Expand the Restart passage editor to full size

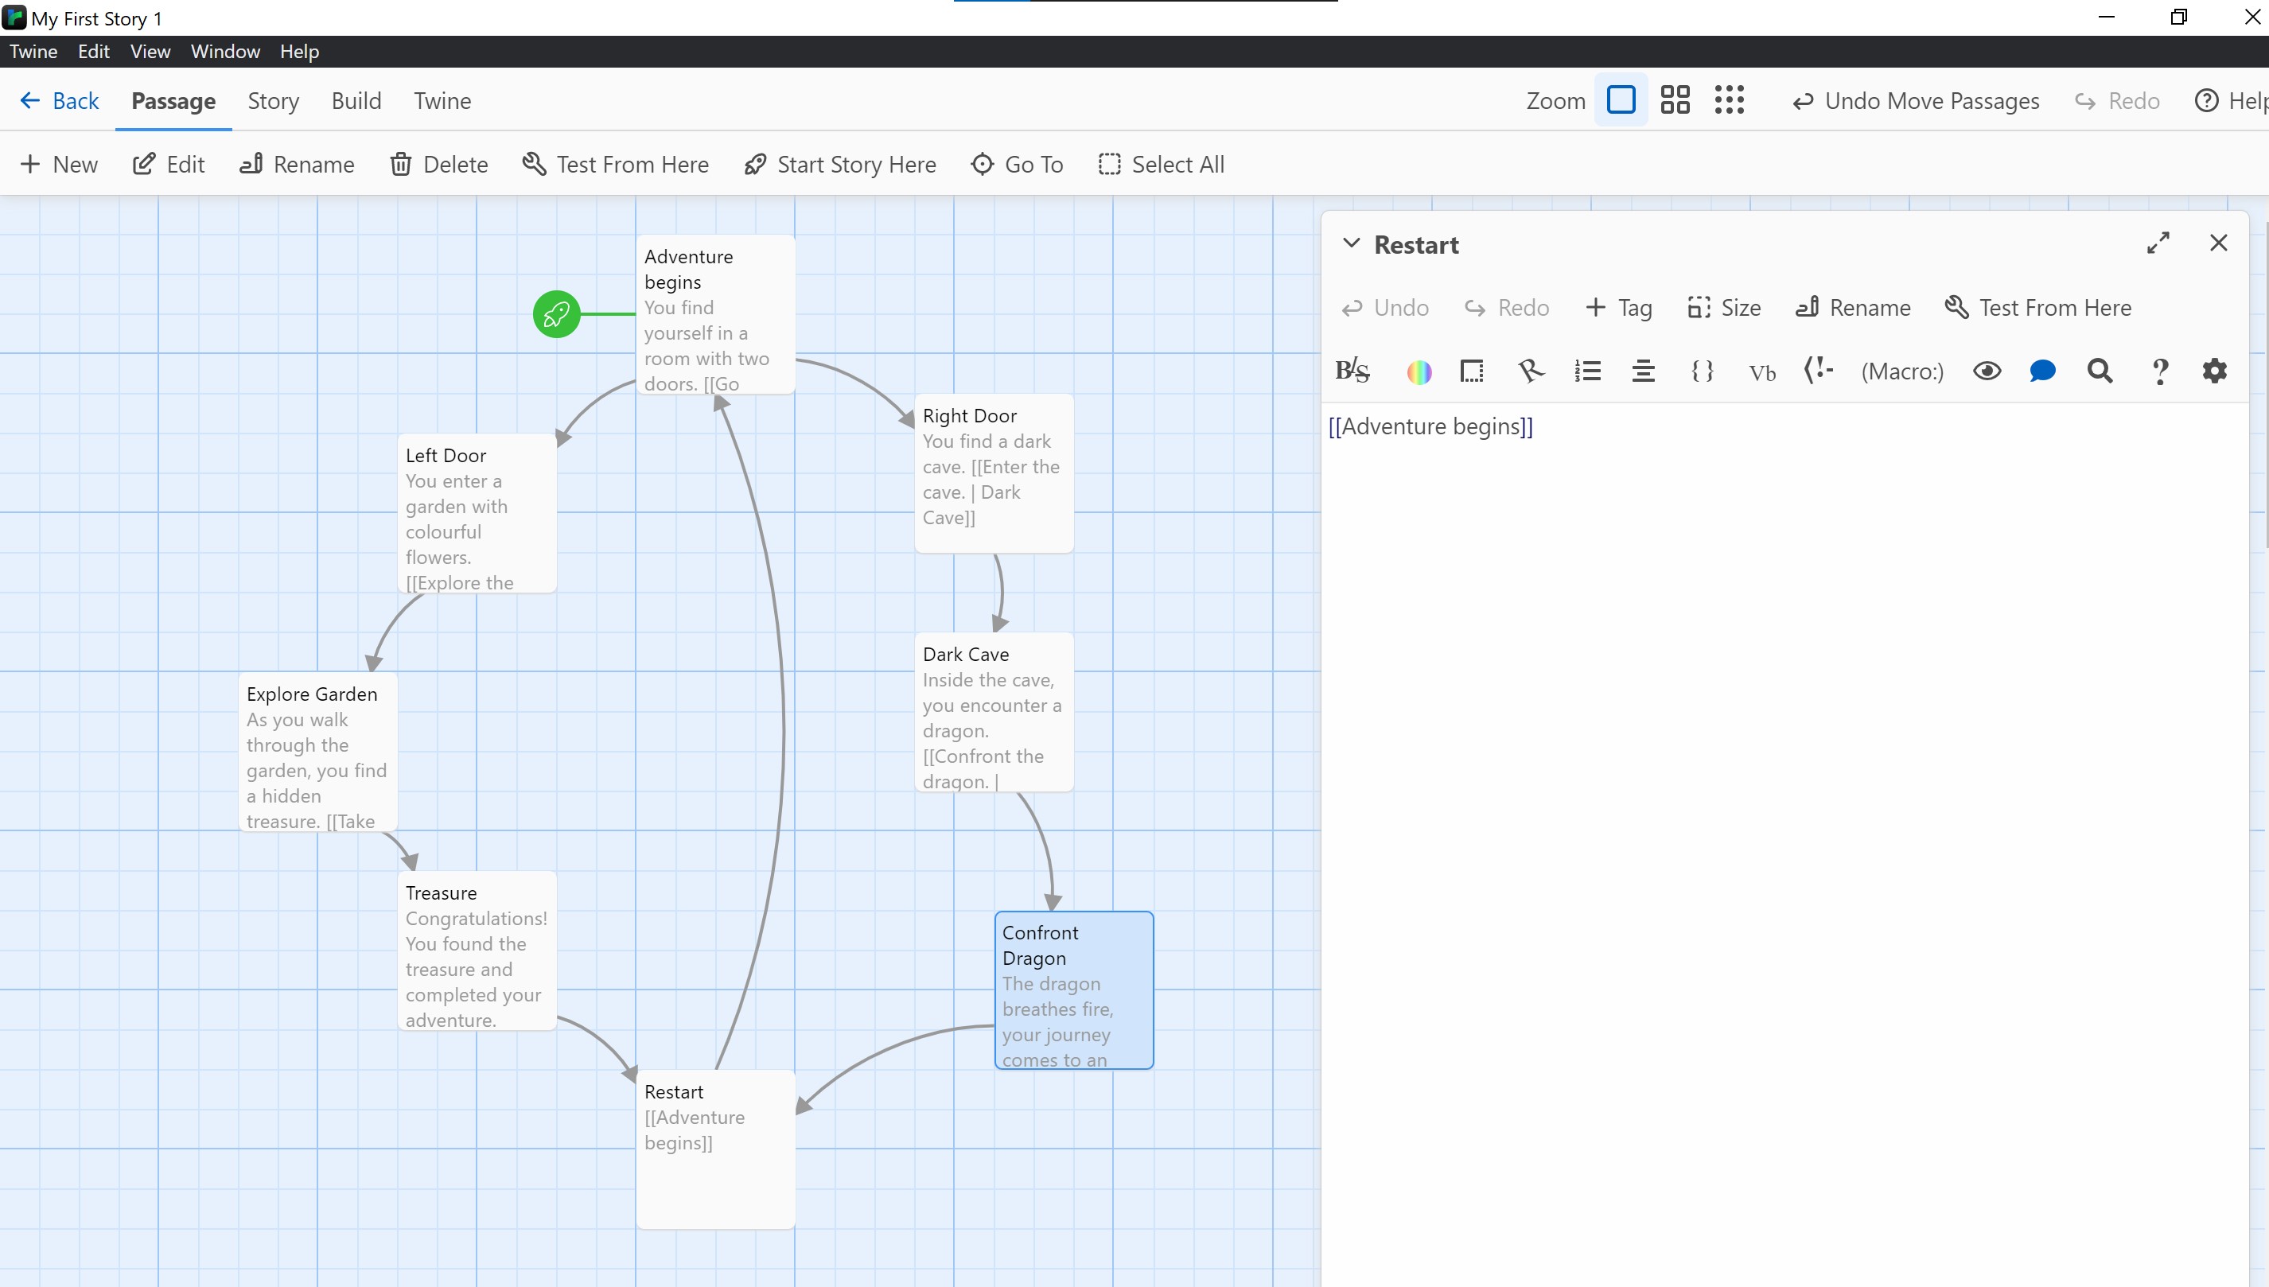coord(2158,243)
